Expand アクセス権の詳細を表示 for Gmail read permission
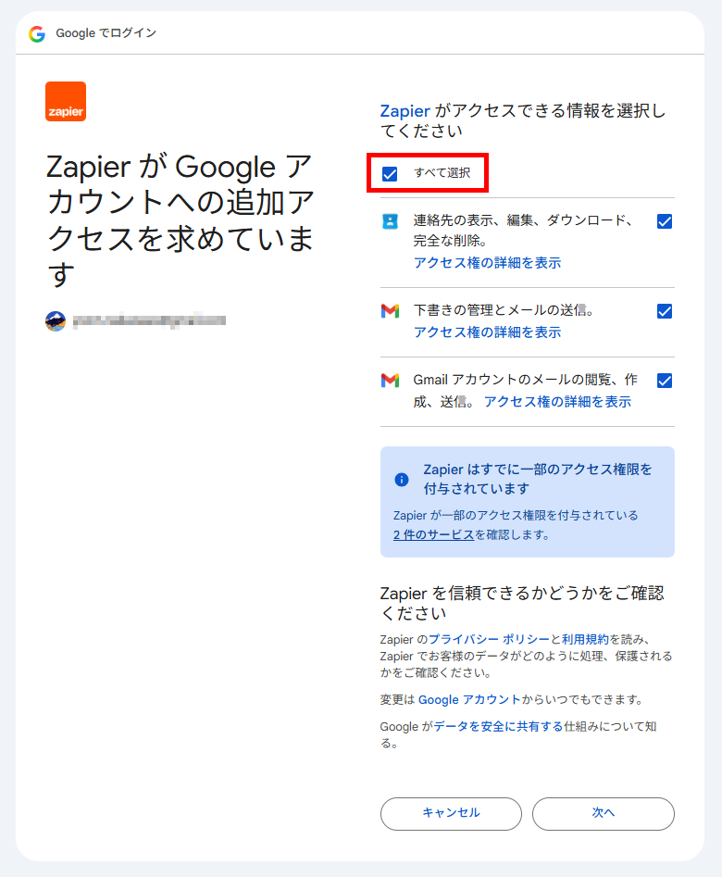The image size is (722, 877). [557, 402]
